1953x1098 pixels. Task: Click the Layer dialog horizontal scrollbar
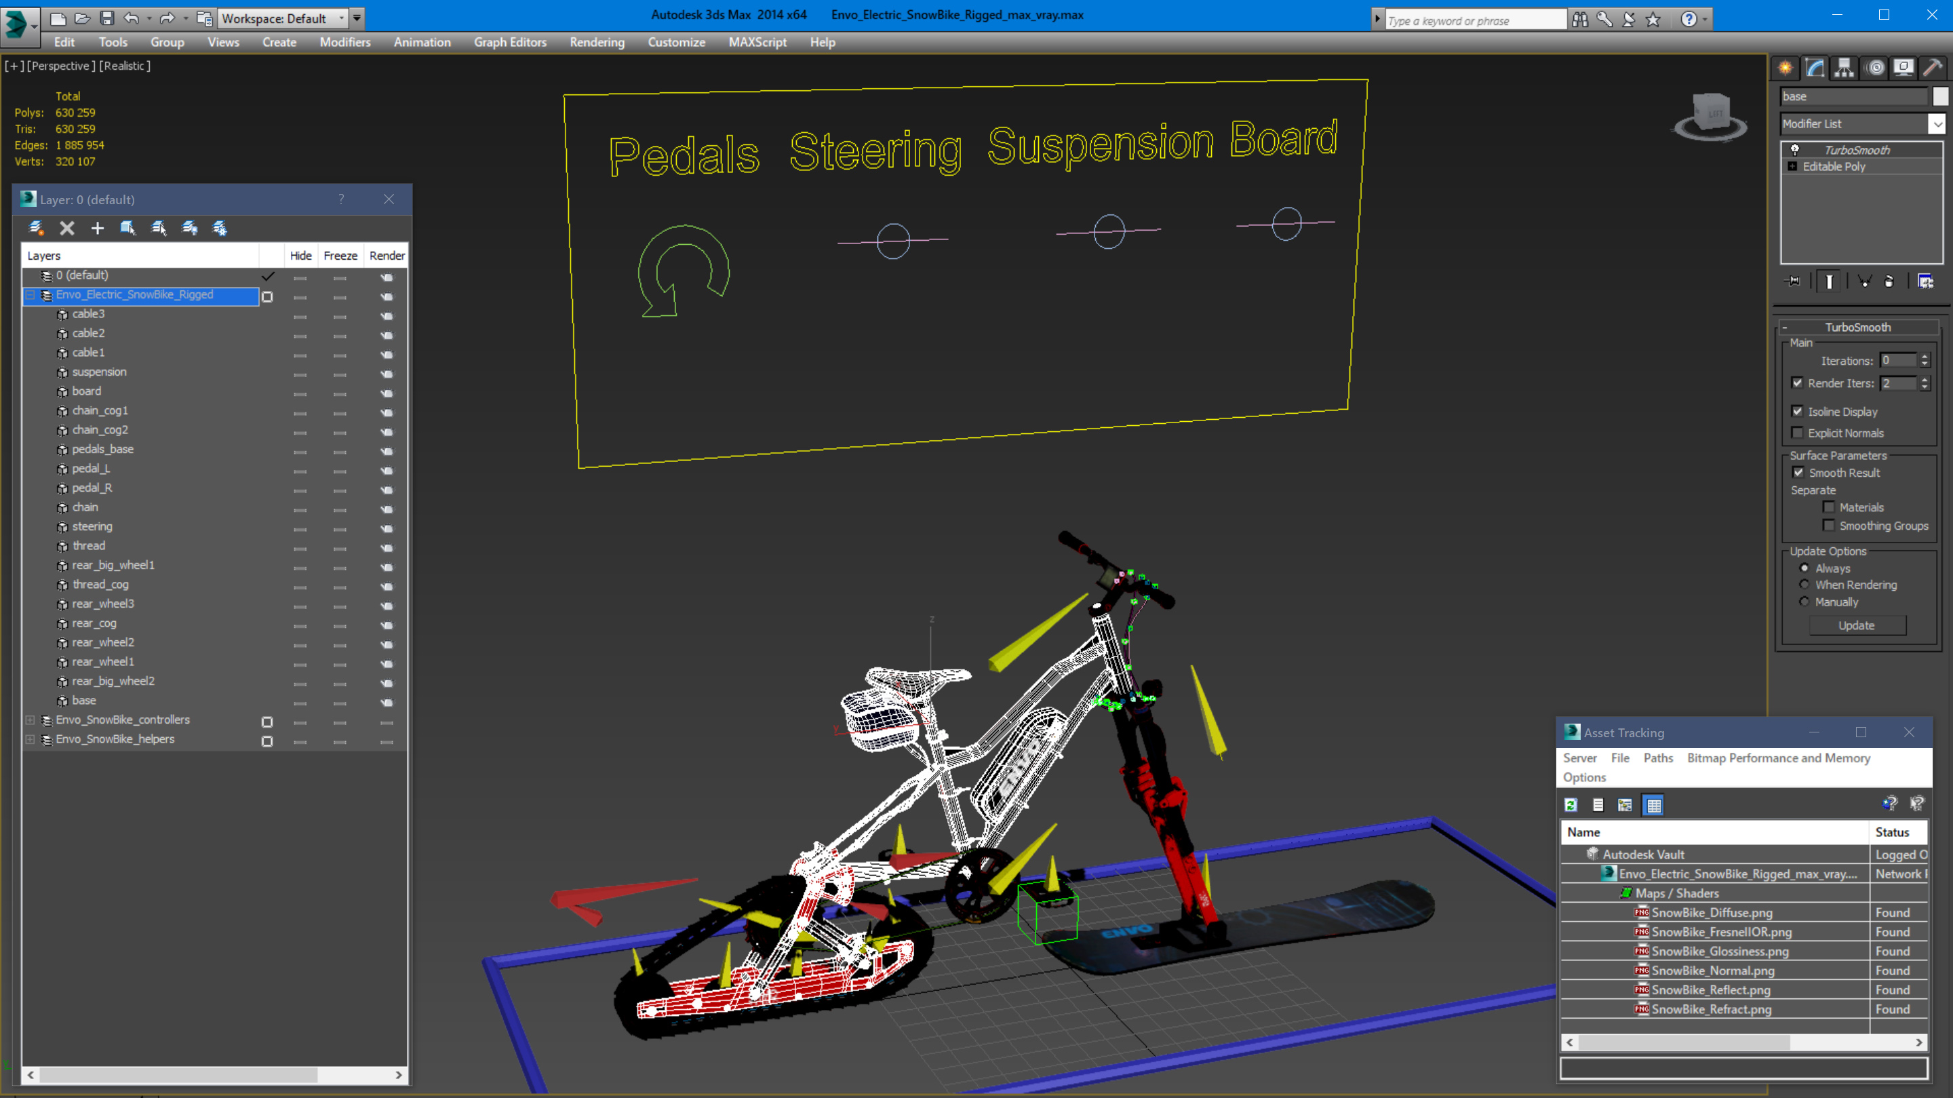click(x=178, y=1075)
